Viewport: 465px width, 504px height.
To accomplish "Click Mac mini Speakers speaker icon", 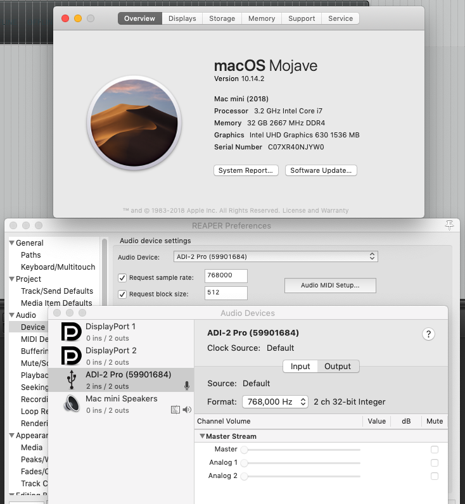I will pyautogui.click(x=72, y=403).
